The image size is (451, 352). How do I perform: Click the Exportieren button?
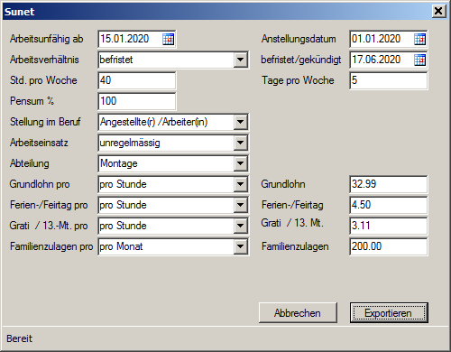(389, 313)
